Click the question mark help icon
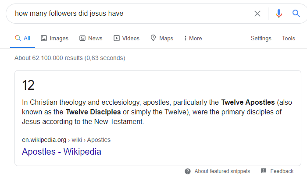This screenshot has width=307, height=177. 188,171
